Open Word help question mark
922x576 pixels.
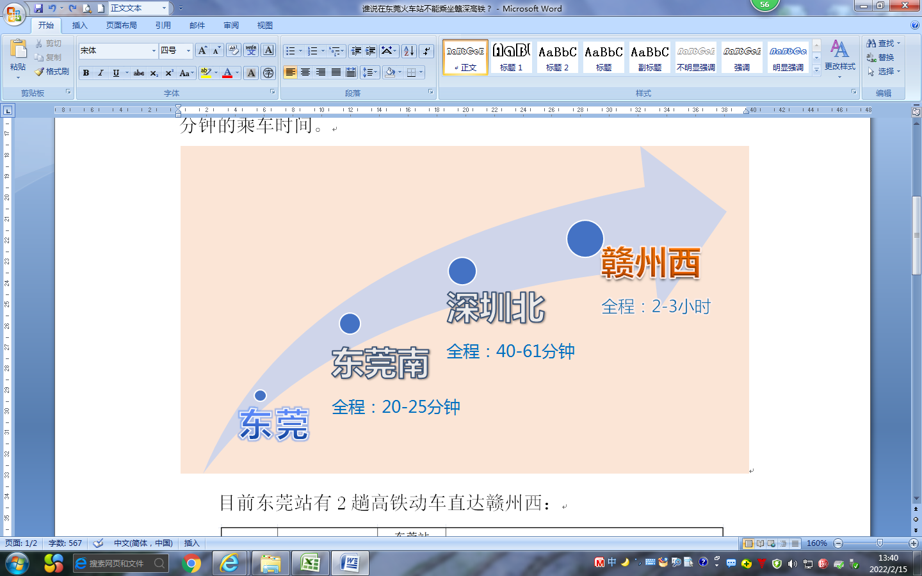(914, 26)
